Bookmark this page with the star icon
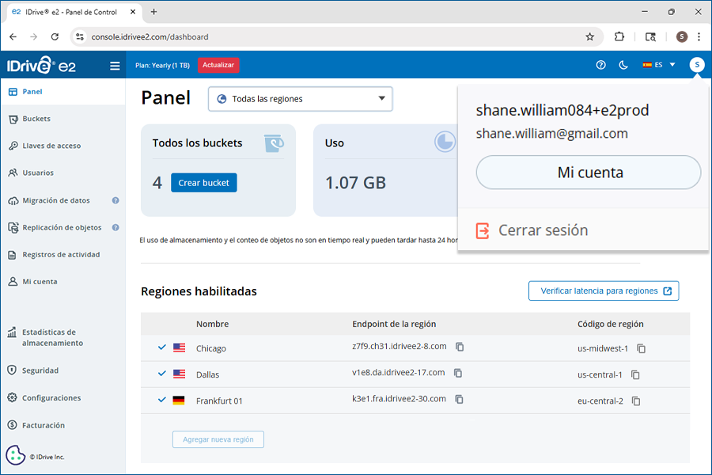Image resolution: width=712 pixels, height=475 pixels. 589,36
